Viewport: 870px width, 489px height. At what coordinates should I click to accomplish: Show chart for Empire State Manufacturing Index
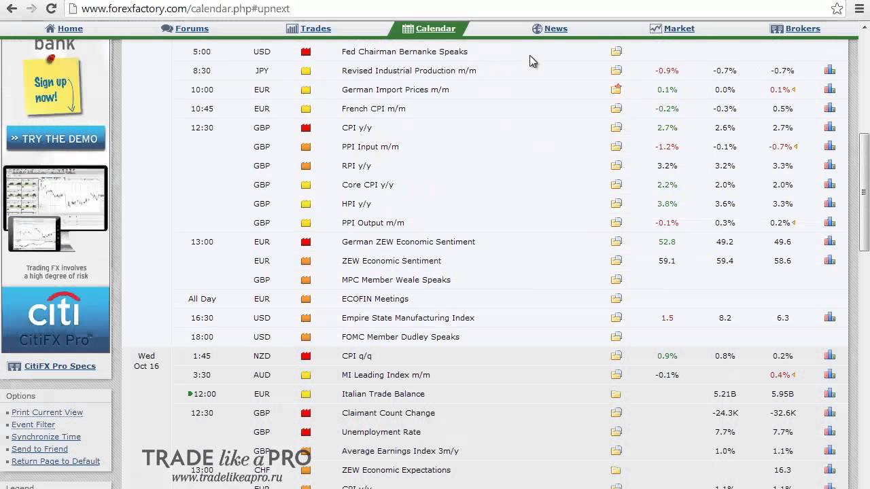coord(830,317)
